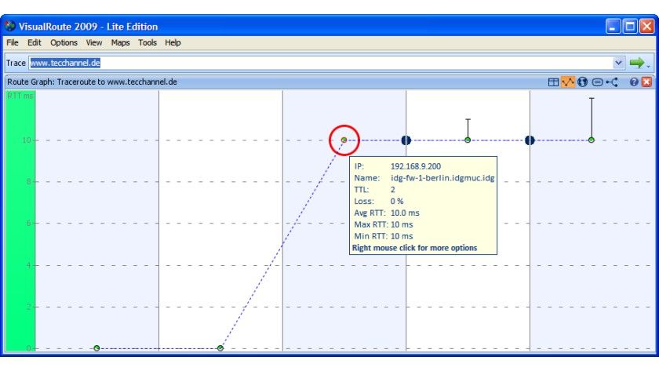This screenshot has width=659, height=371.
Task: Select the last hop node with tall error bar
Action: pyautogui.click(x=592, y=140)
